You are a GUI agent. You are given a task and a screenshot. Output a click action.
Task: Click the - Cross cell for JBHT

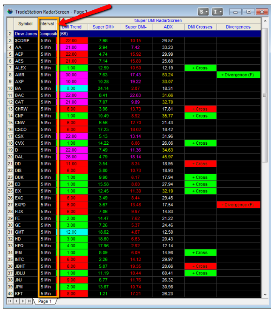pyautogui.click(x=200, y=266)
